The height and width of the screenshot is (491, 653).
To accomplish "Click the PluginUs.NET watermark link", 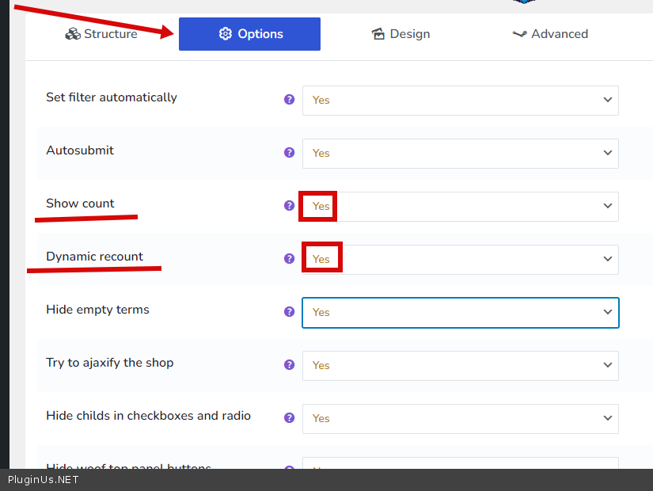I will (x=44, y=480).
